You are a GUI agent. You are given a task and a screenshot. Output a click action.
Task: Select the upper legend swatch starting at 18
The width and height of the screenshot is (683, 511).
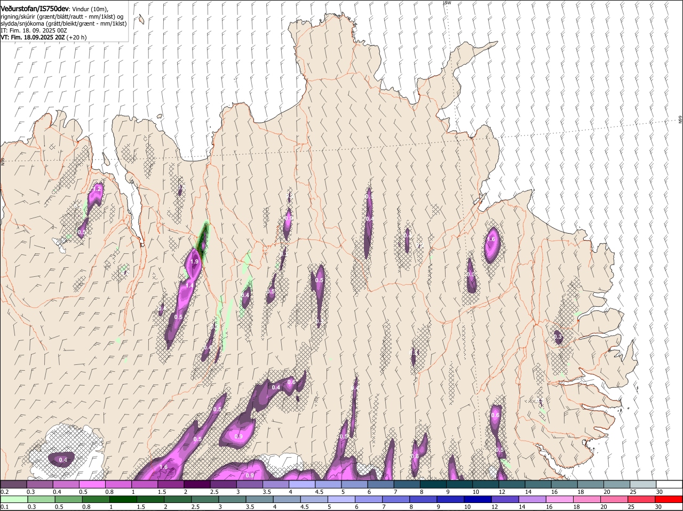coord(590,484)
